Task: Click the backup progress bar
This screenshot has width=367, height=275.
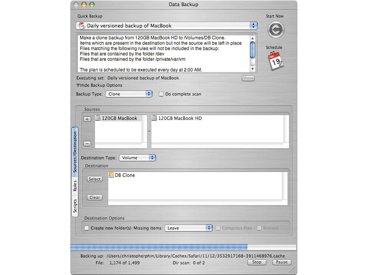Action: pyautogui.click(x=183, y=247)
